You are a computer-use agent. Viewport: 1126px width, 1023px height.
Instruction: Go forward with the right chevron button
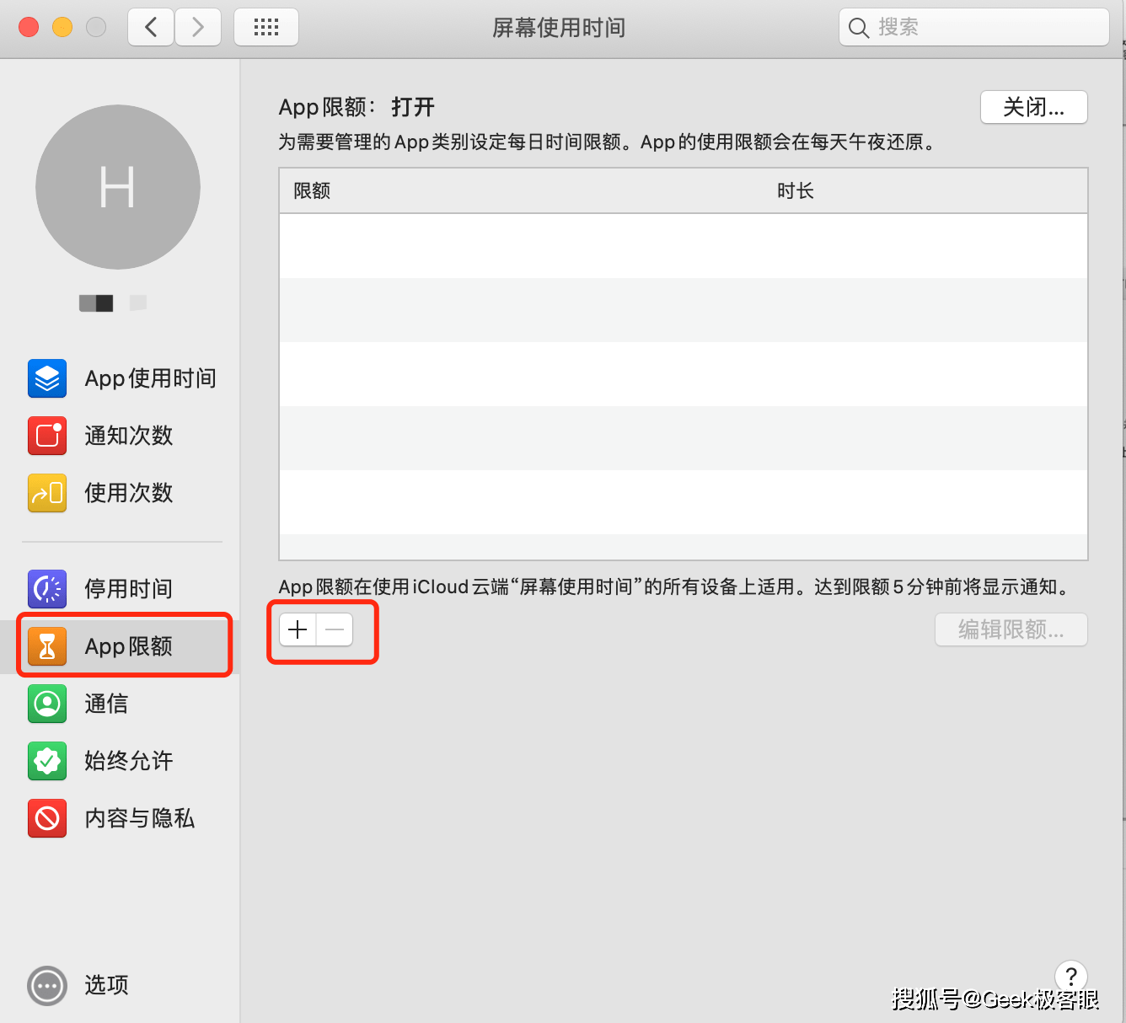(x=198, y=28)
